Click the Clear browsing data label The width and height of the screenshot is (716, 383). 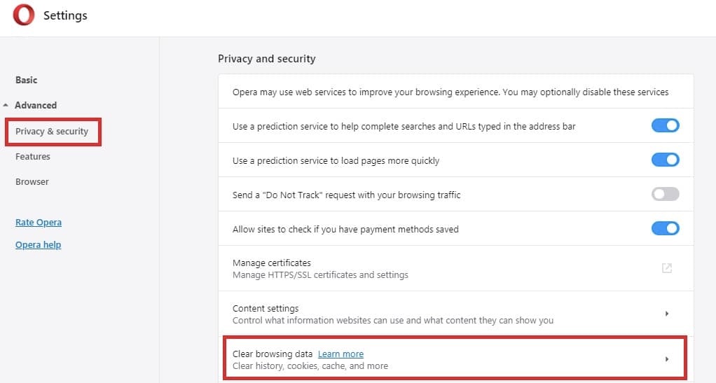(x=273, y=354)
